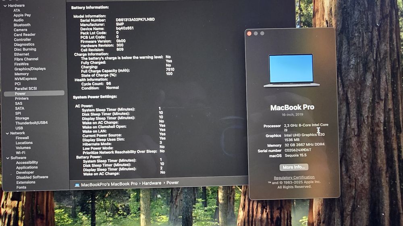Click the device name bq40z651

125,29
